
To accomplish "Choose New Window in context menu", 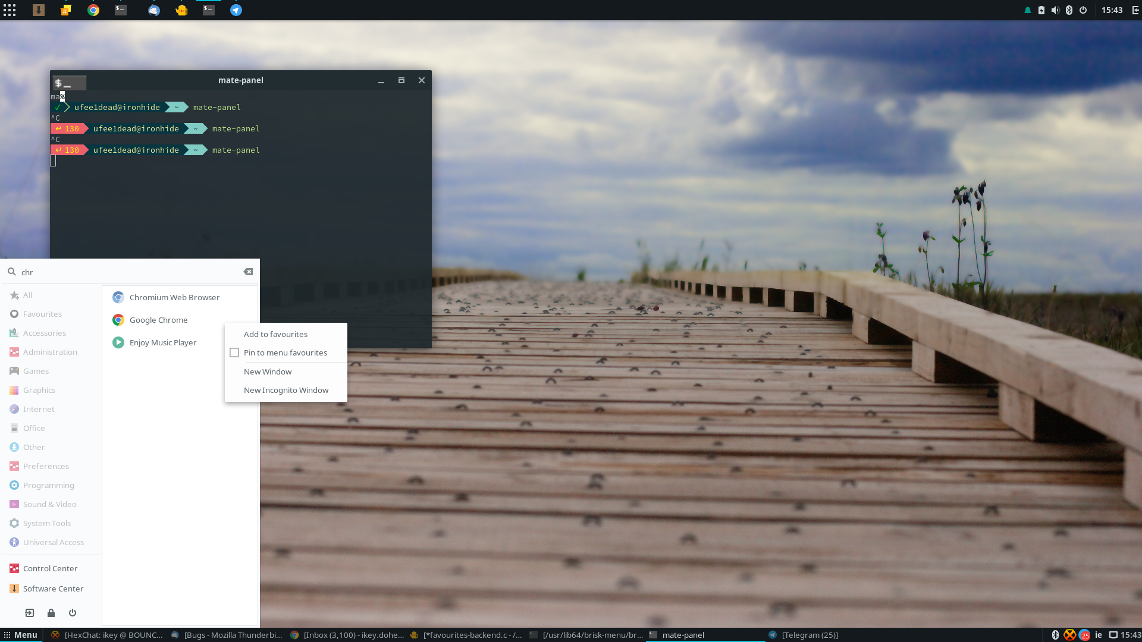I will click(x=286, y=372).
